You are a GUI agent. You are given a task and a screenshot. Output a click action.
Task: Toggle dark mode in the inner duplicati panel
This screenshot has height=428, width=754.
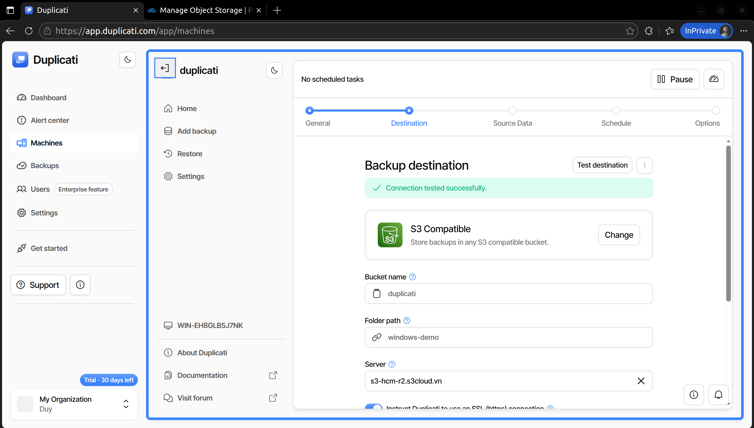coord(274,70)
